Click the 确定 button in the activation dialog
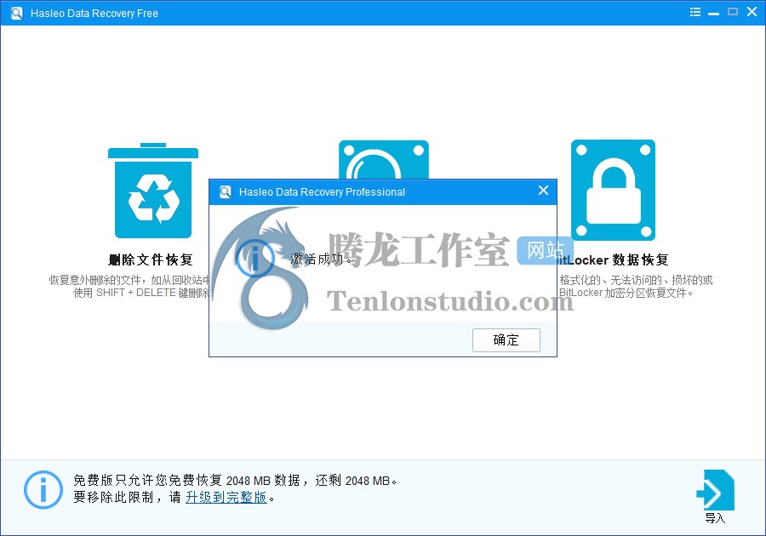 [x=506, y=339]
